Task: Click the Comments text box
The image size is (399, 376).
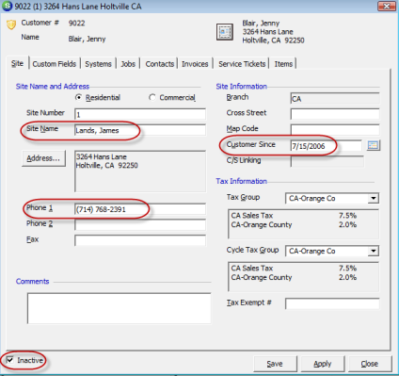Action: (x=119, y=308)
